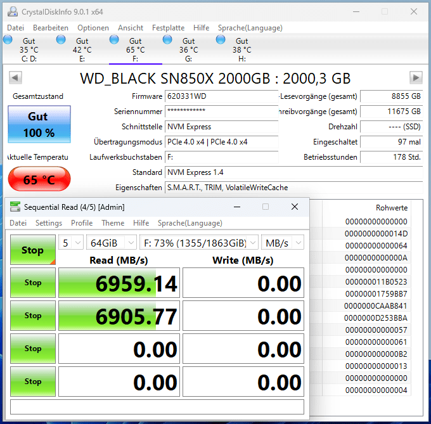Select the G: drive blue status orb
The image size is (431, 424).
click(x=167, y=39)
